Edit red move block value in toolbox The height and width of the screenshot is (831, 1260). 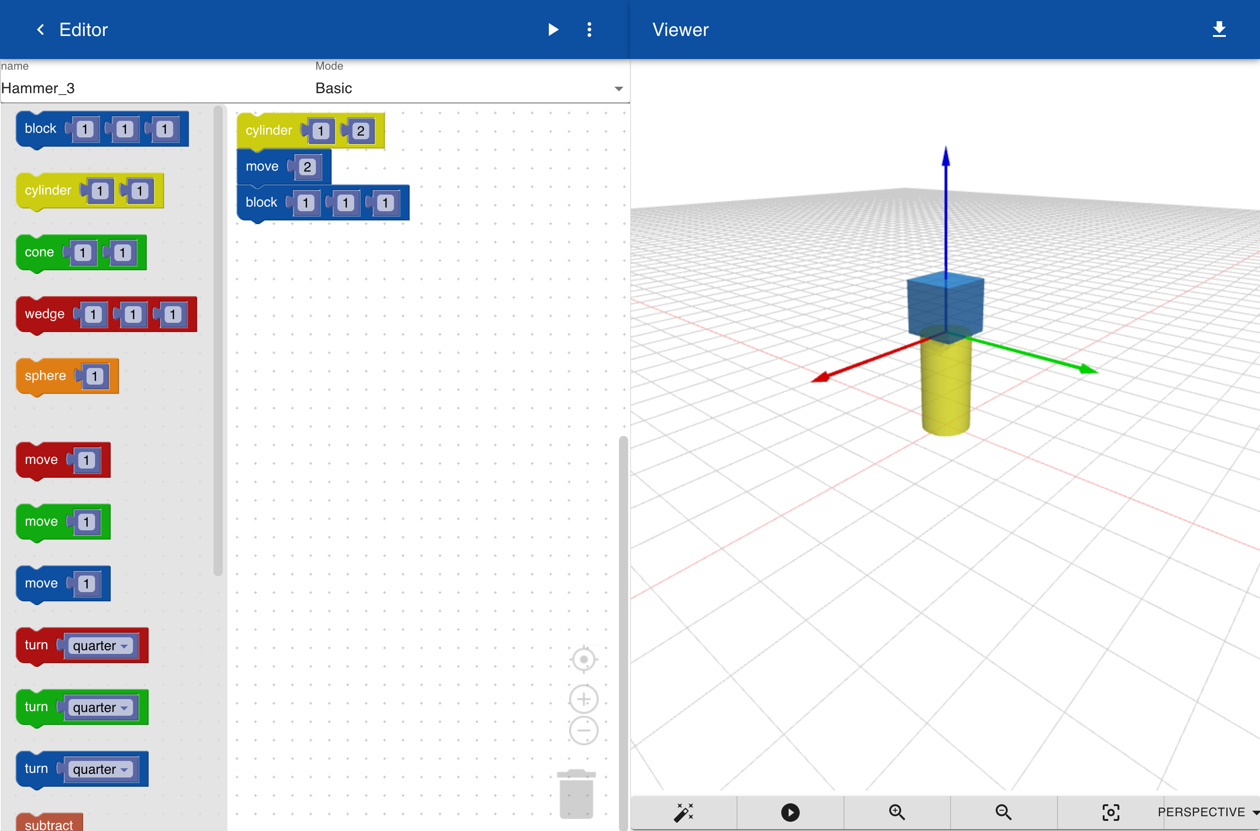point(86,460)
